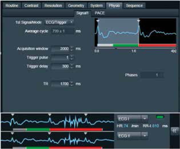Click the Acquisition window value field
The image size is (180, 149).
click(x=60, y=49)
